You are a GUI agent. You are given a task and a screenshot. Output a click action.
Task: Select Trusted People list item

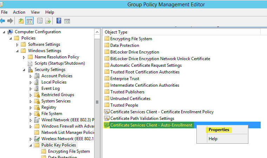(x=124, y=105)
